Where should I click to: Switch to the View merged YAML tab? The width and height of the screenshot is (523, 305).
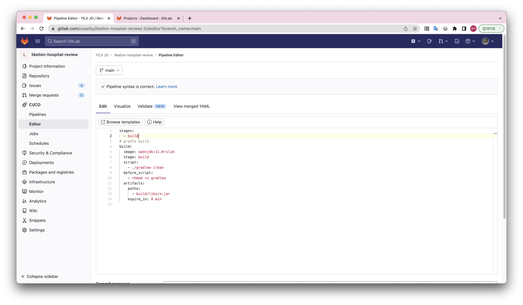192,106
